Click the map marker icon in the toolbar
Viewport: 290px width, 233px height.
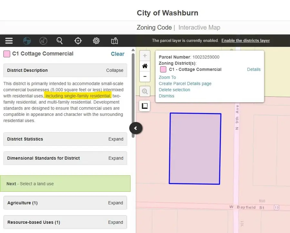[114, 41]
